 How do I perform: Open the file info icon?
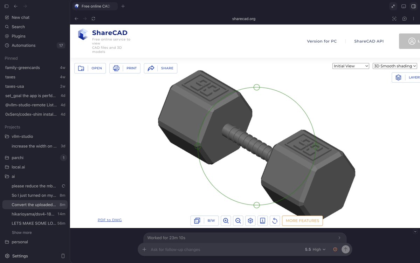coord(262,221)
